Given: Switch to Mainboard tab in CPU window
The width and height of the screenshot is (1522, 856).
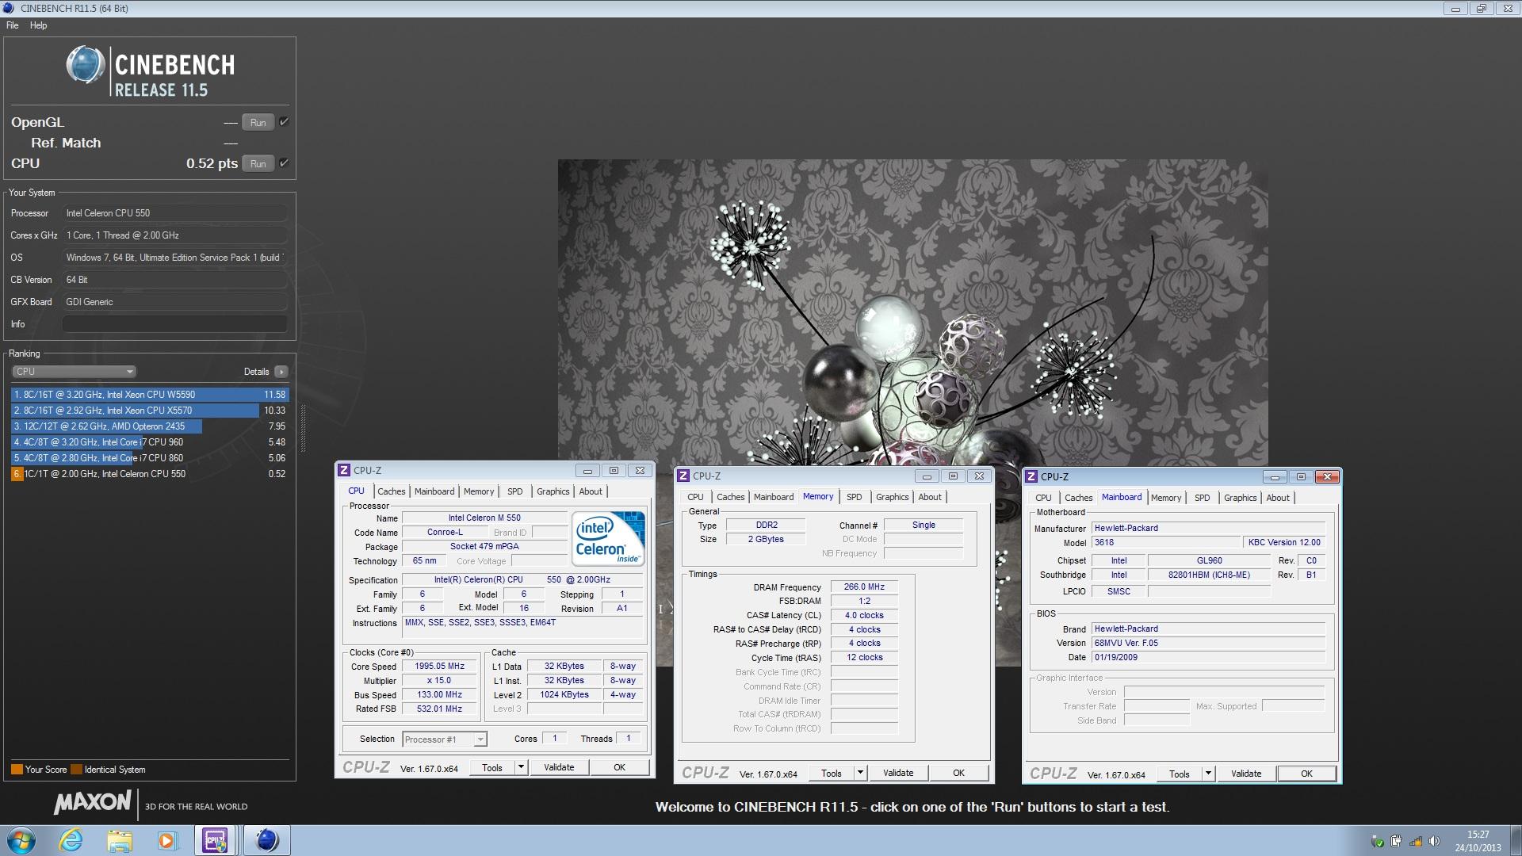Looking at the screenshot, I should [x=434, y=491].
